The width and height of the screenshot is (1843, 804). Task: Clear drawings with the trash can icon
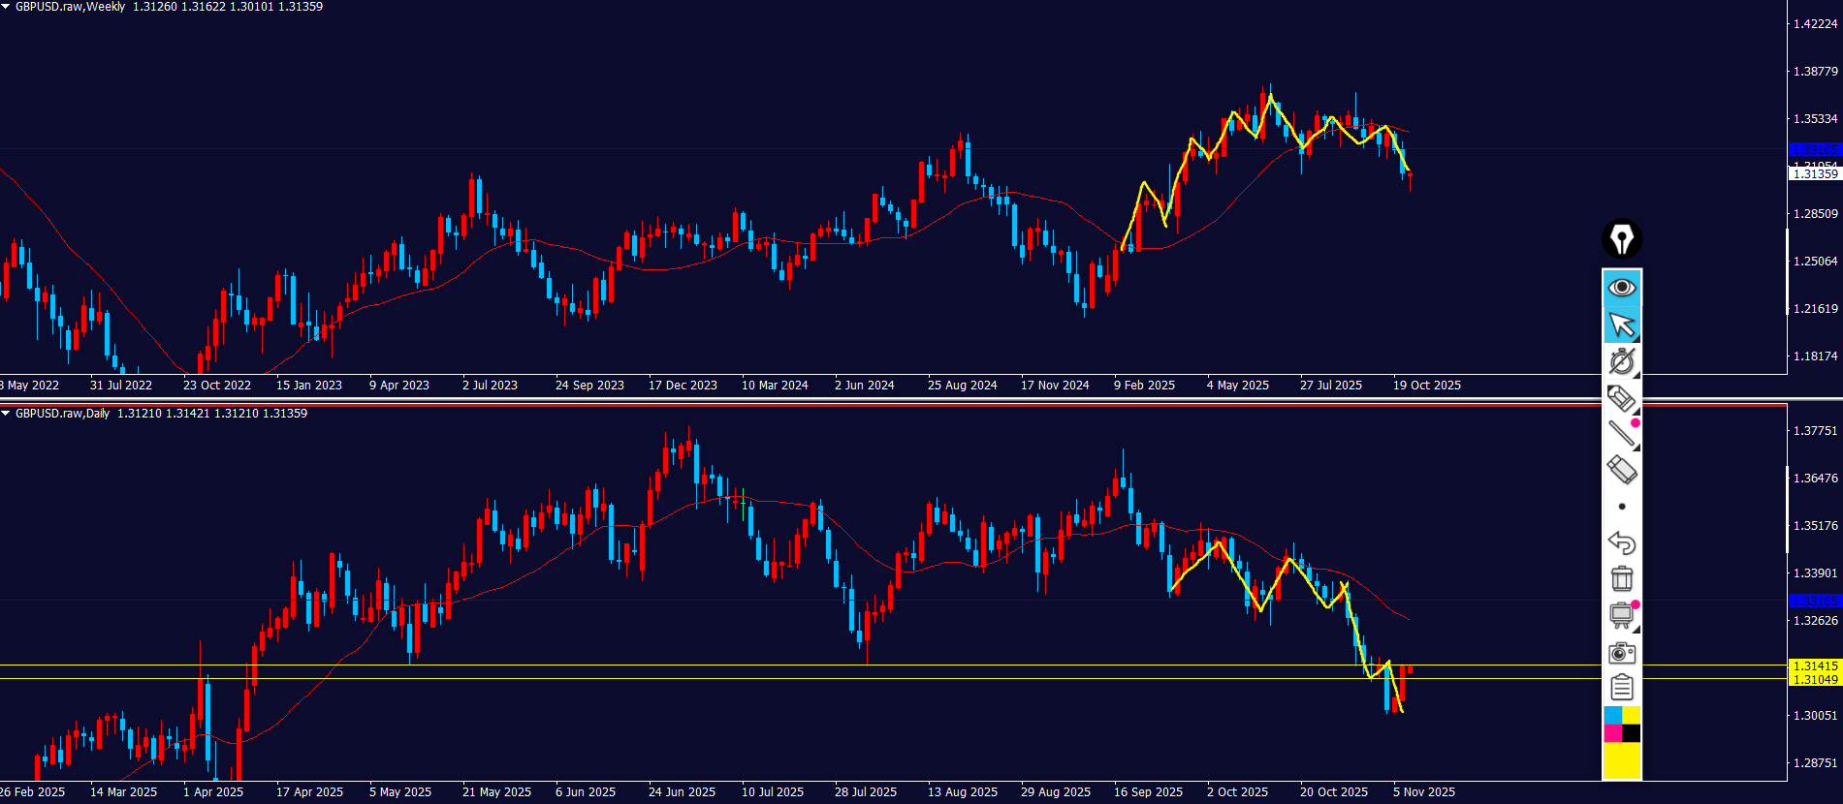pyautogui.click(x=1622, y=578)
